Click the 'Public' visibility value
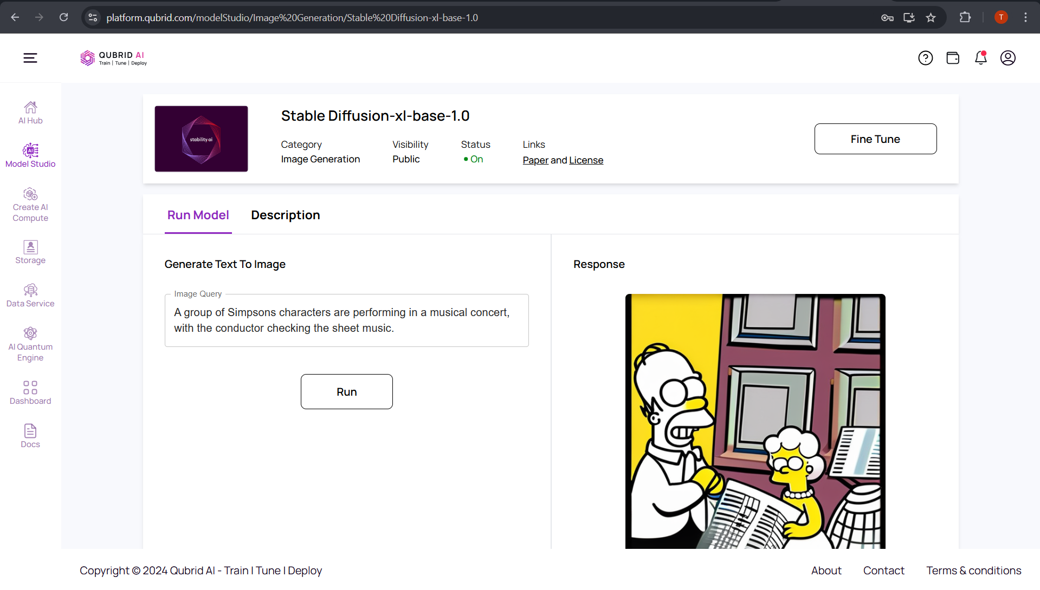Image resolution: width=1040 pixels, height=590 pixels. click(406, 159)
